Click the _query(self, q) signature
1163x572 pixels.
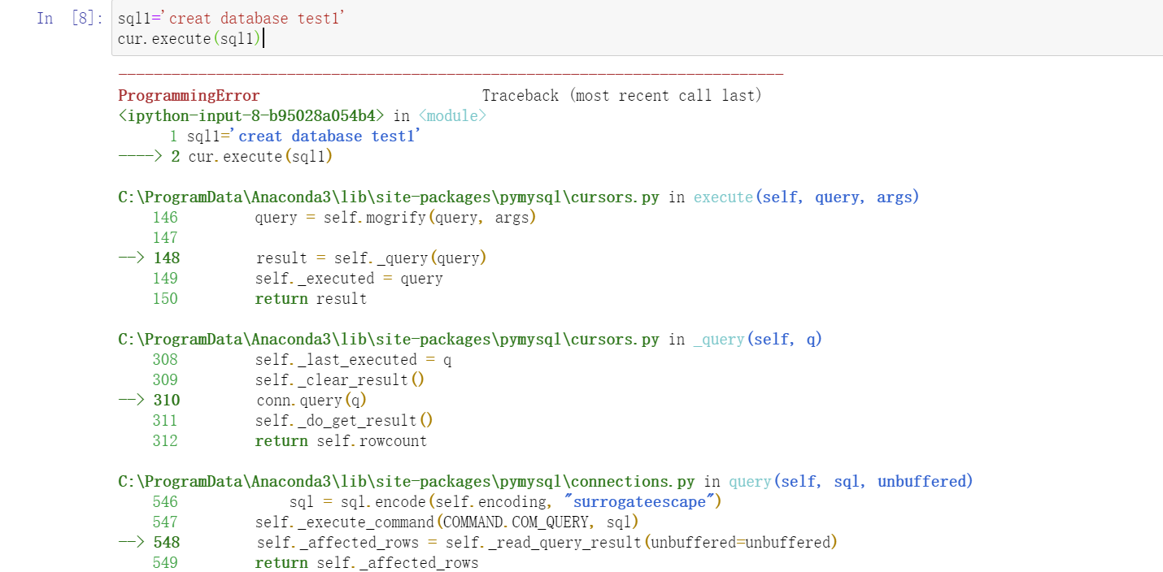(x=758, y=340)
